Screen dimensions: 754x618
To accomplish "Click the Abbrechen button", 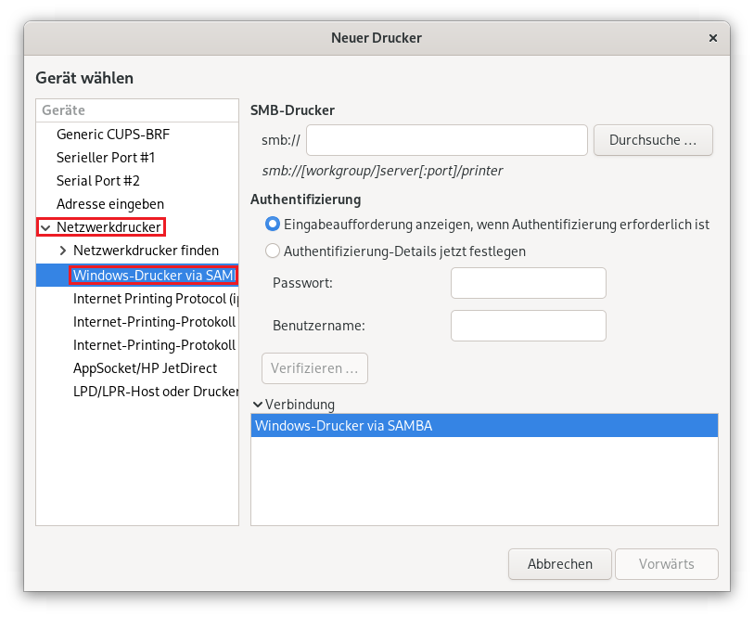I will coord(560,564).
